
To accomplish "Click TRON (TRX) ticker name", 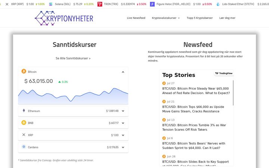I will [x=111, y=4].
